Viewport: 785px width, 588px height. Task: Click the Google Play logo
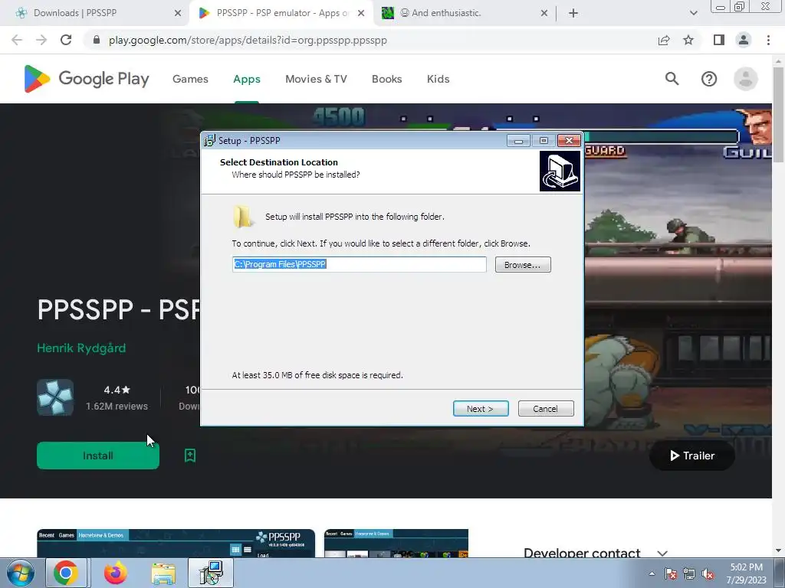point(86,79)
